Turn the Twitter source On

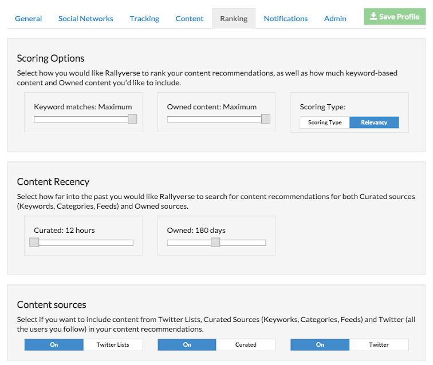(320, 344)
